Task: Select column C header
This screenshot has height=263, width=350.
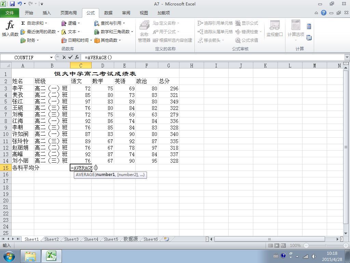Action: pyautogui.click(x=81, y=65)
